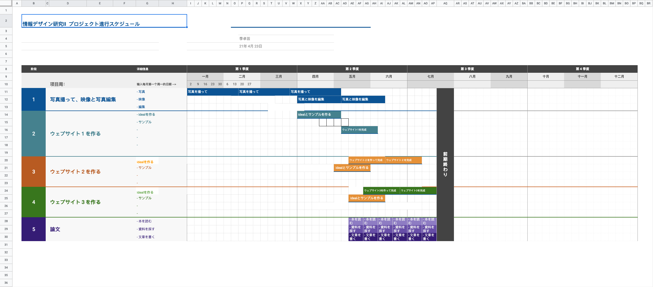Select the purple phase 5 number cell
The image size is (653, 287).
click(x=33, y=229)
